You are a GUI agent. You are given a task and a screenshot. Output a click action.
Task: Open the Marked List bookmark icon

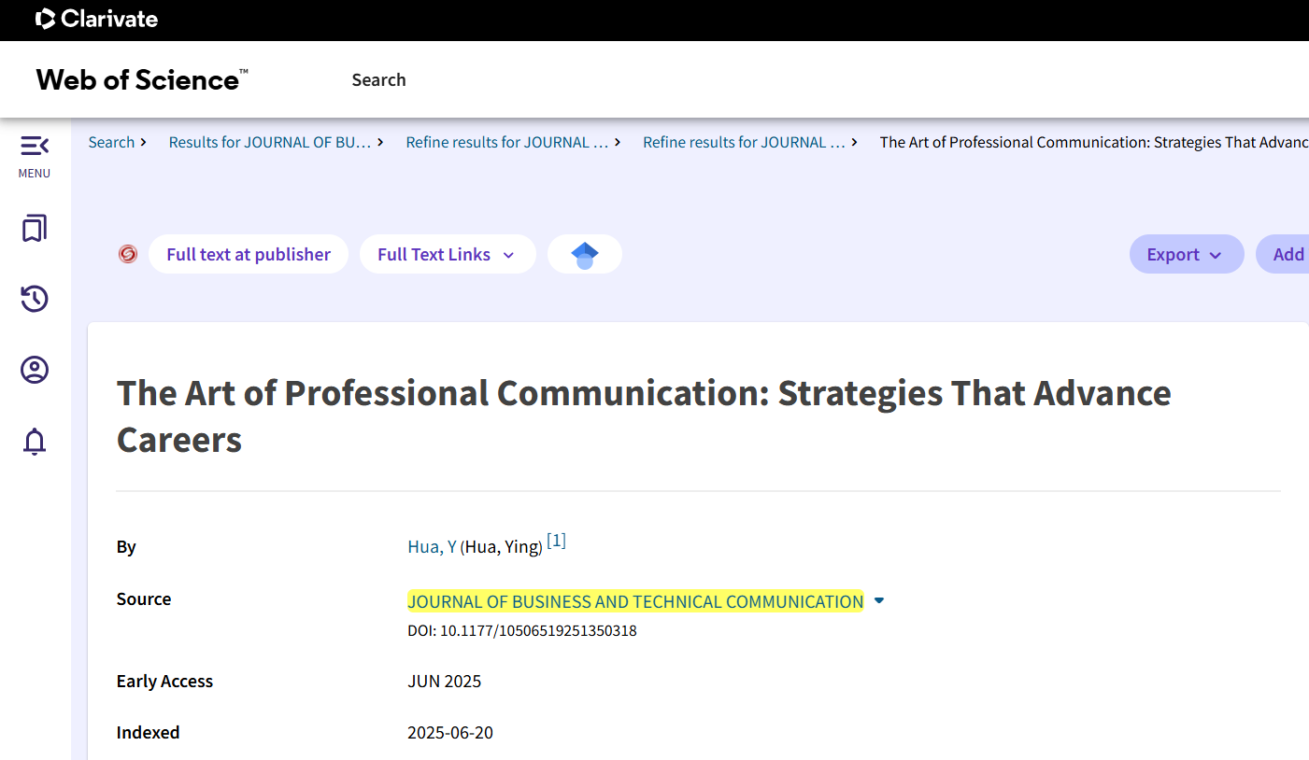[x=35, y=229]
